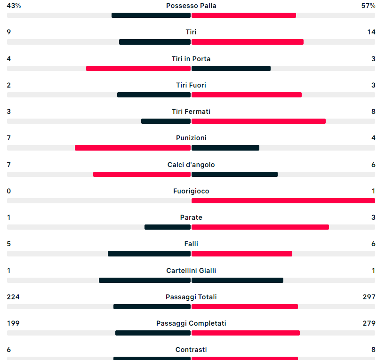Click the Punizioni stat label
Viewport: 385px width, 360px height.
pos(191,138)
